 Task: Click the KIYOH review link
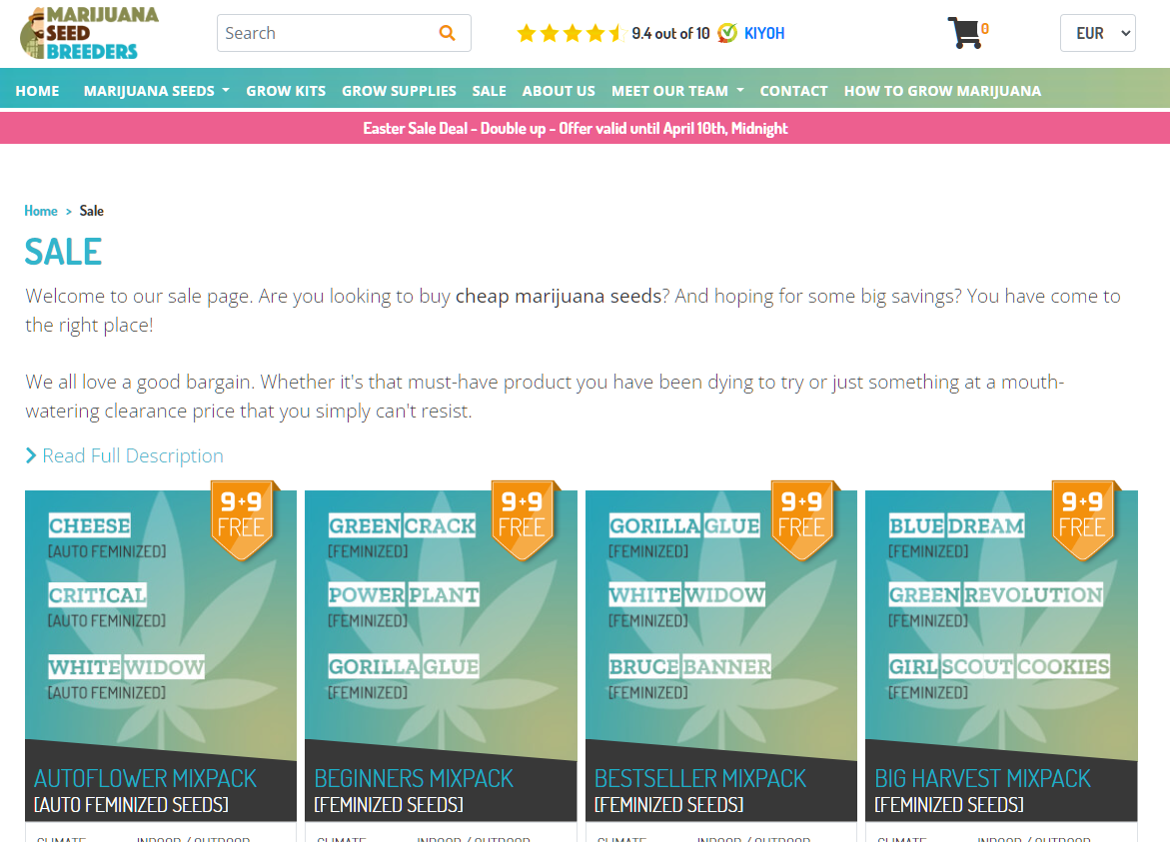(764, 33)
